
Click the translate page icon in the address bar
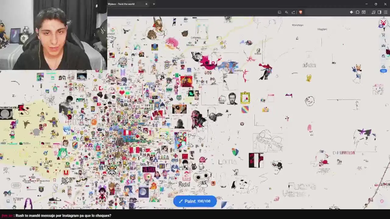[x=286, y=12]
